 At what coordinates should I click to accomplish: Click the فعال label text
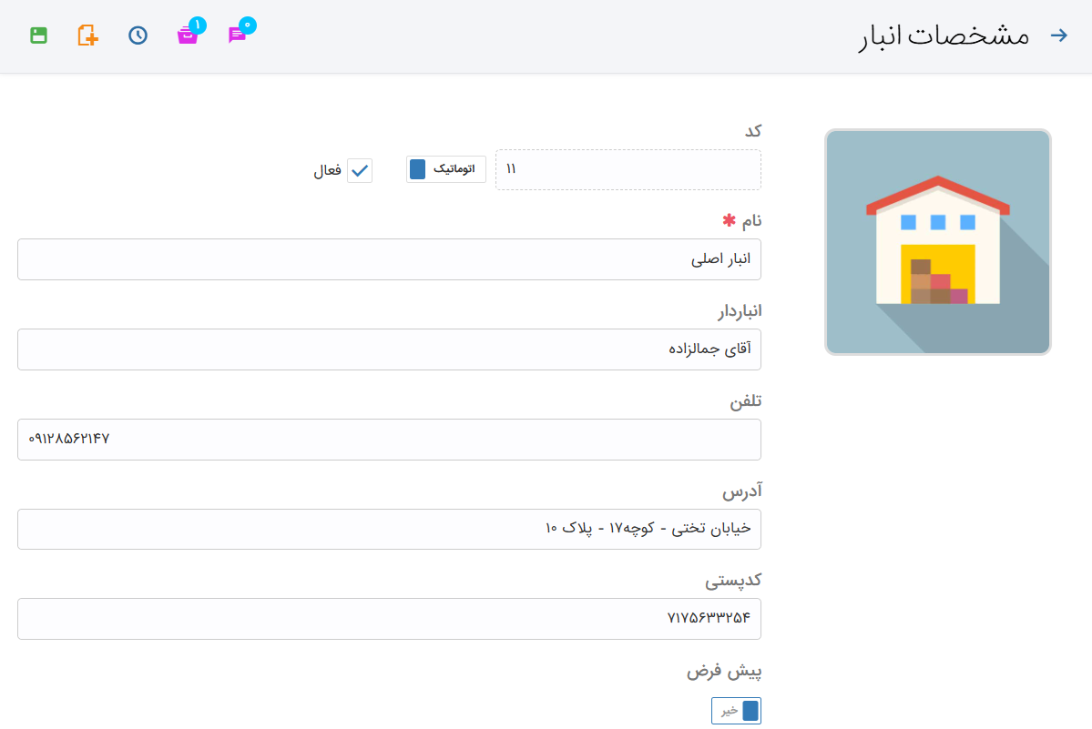pyautogui.click(x=327, y=170)
